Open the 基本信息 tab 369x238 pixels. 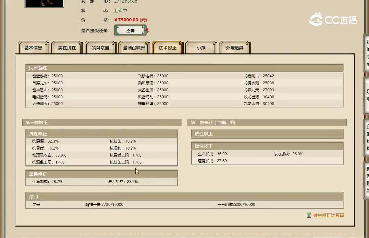click(x=33, y=48)
